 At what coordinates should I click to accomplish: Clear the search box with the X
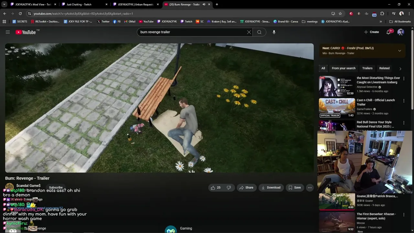point(249,32)
